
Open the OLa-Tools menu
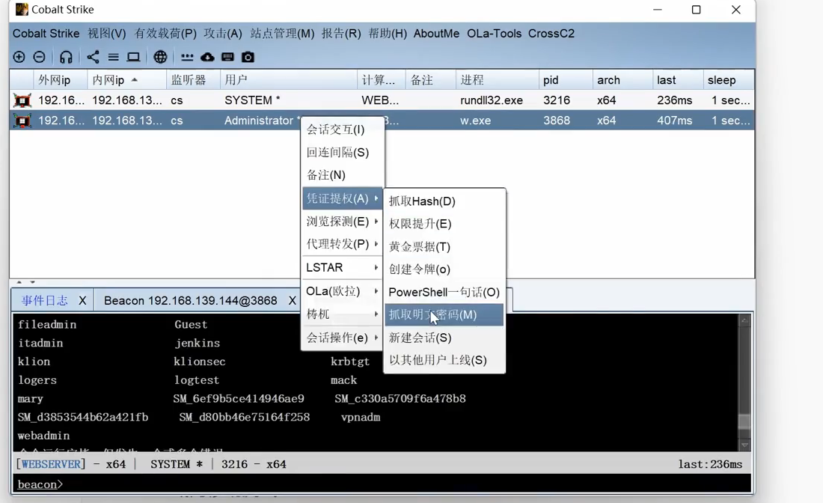pyautogui.click(x=494, y=34)
